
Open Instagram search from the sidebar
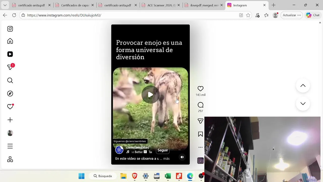click(10, 80)
